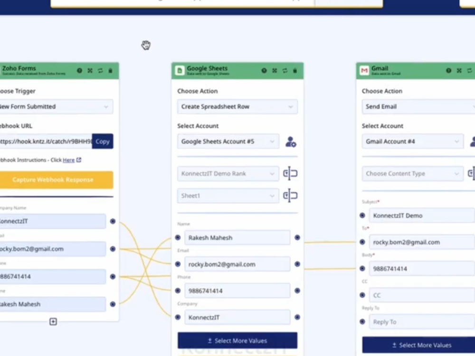Click output dot of Sheets Email field

(x=297, y=264)
